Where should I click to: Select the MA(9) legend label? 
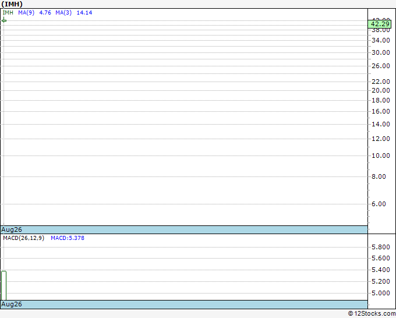pos(26,13)
